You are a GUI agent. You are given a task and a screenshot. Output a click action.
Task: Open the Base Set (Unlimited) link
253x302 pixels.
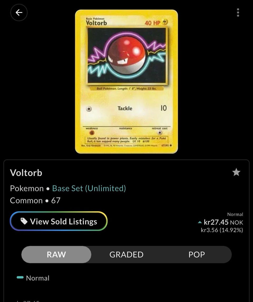tap(89, 188)
